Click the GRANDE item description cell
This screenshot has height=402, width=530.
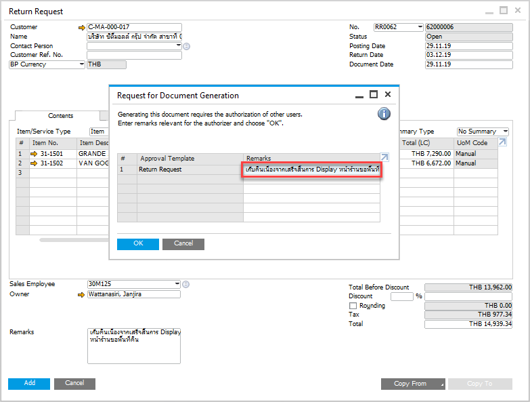(93, 154)
